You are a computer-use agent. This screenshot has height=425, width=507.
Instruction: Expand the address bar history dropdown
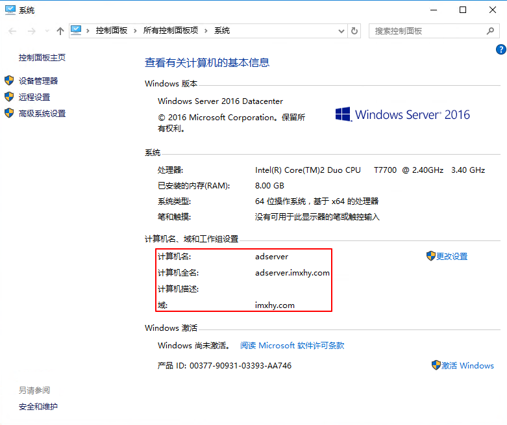point(342,31)
